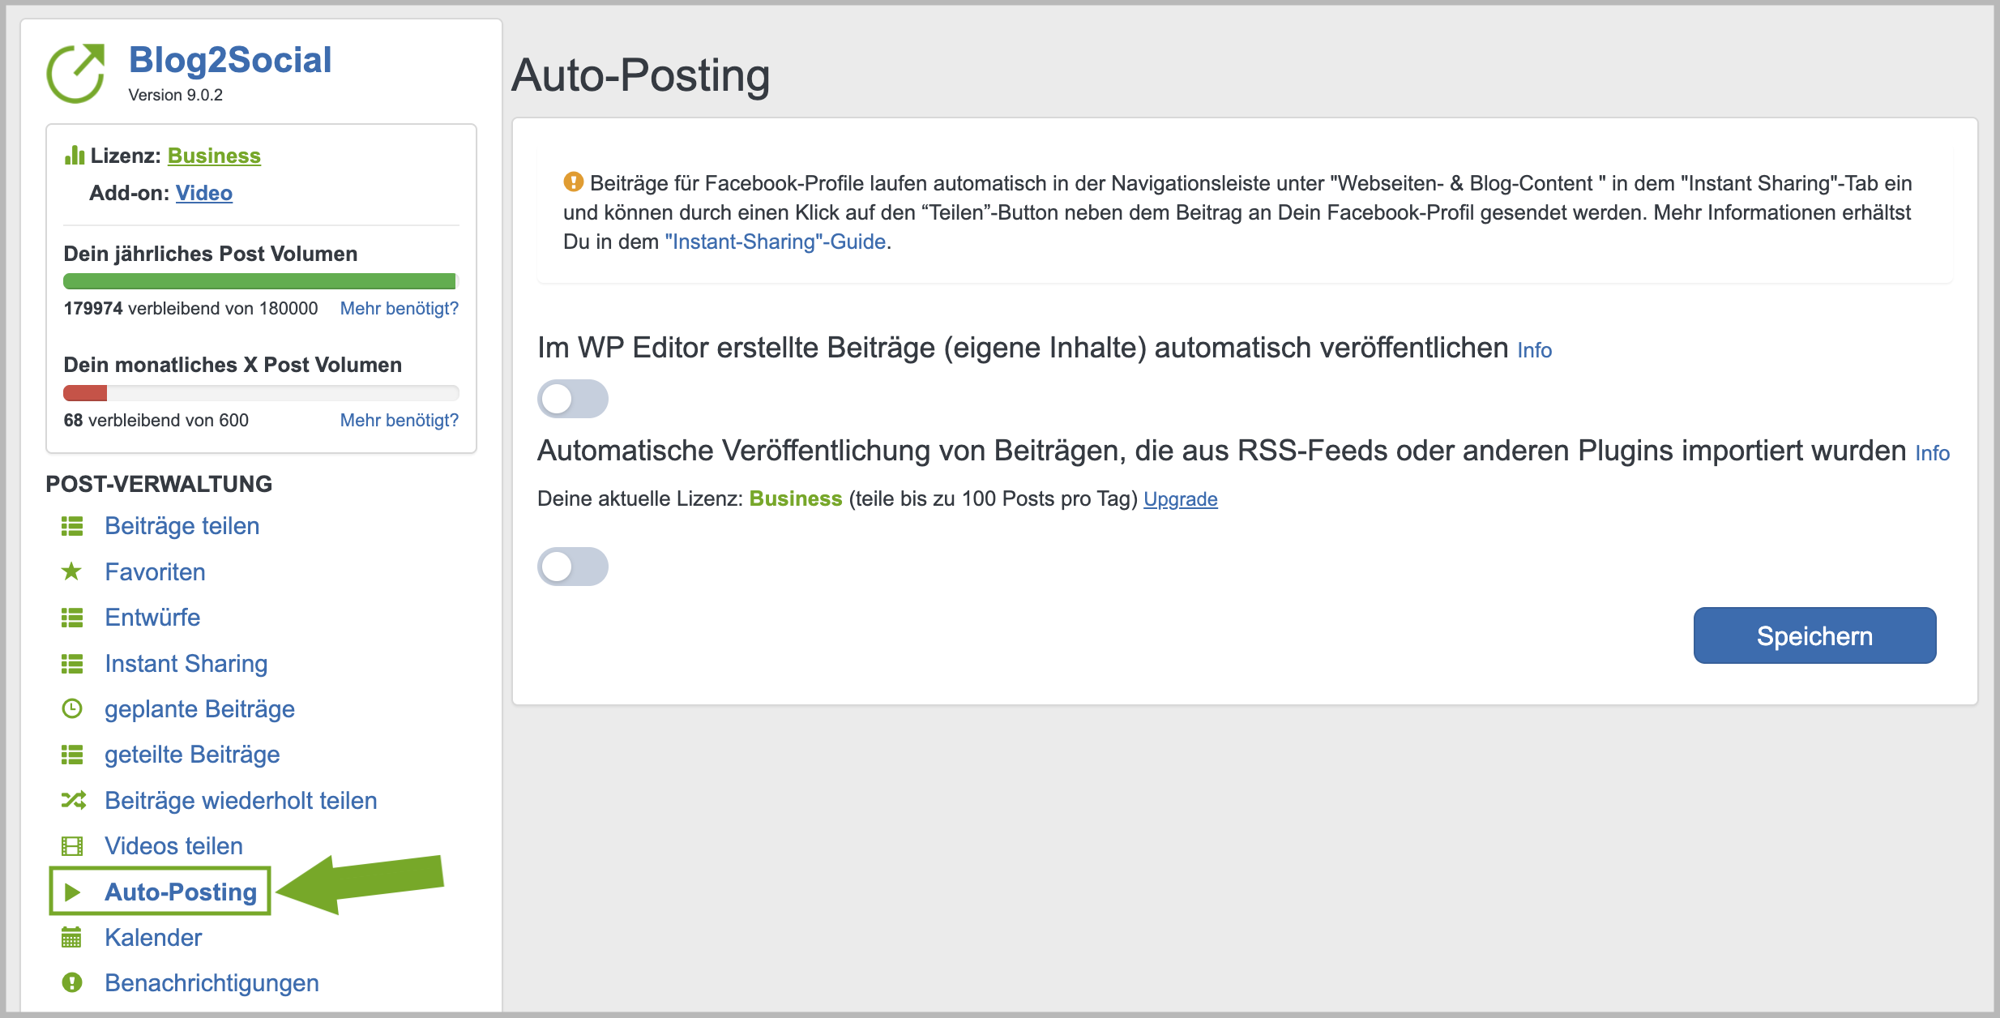Click the orange warning icon in the Facebook notice

click(x=573, y=182)
